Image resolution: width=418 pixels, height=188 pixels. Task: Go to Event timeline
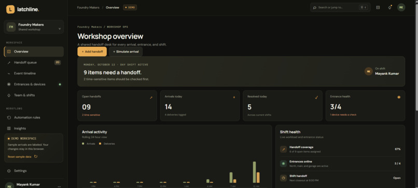[x=34, y=73]
